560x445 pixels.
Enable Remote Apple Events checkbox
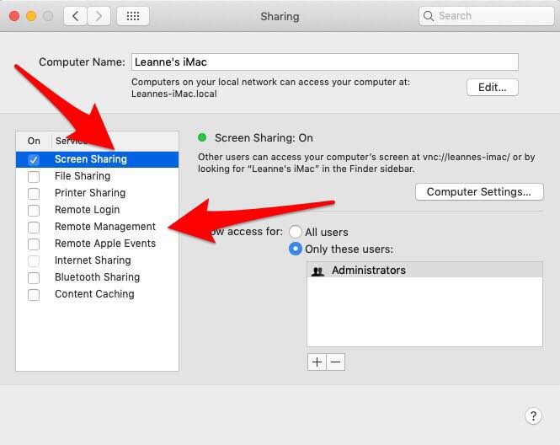(34, 244)
